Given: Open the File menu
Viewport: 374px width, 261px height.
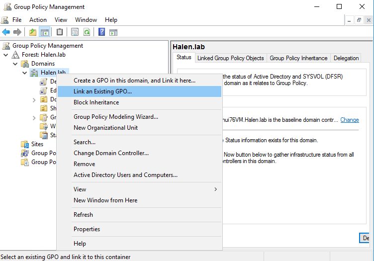Looking at the screenshot, I should [x=17, y=20].
